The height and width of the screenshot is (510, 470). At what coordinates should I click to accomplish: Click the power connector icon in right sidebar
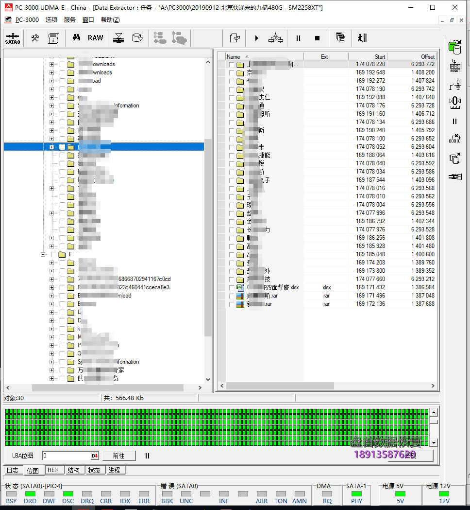455,84
